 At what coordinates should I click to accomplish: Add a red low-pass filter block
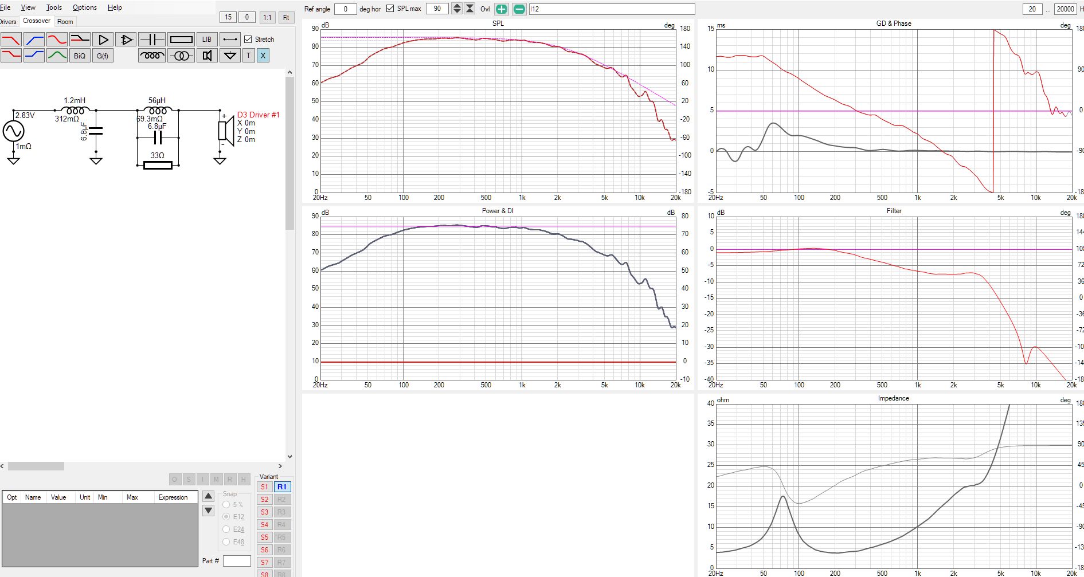tap(11, 40)
